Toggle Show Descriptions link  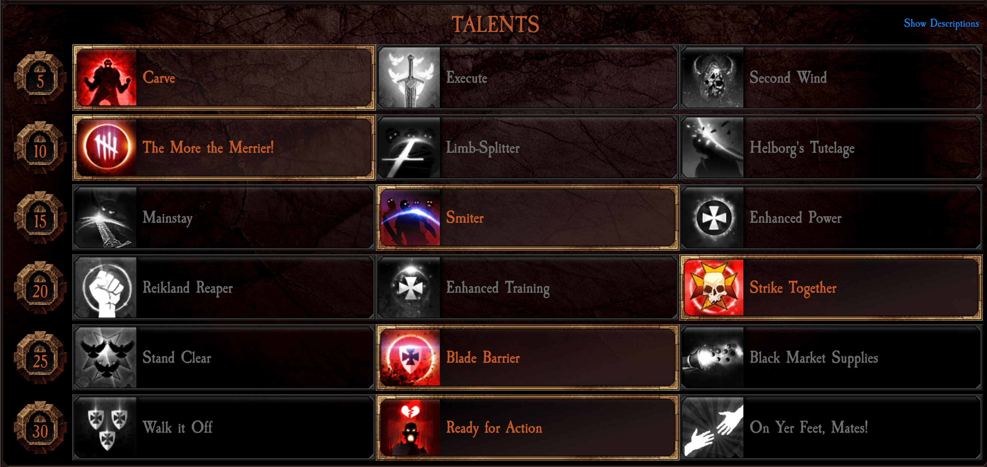click(941, 24)
